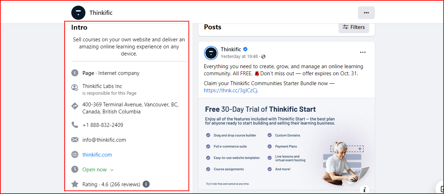Click the verified badge next to Thinkific
Screen dimensions: 444x194
pyautogui.click(x=245, y=49)
